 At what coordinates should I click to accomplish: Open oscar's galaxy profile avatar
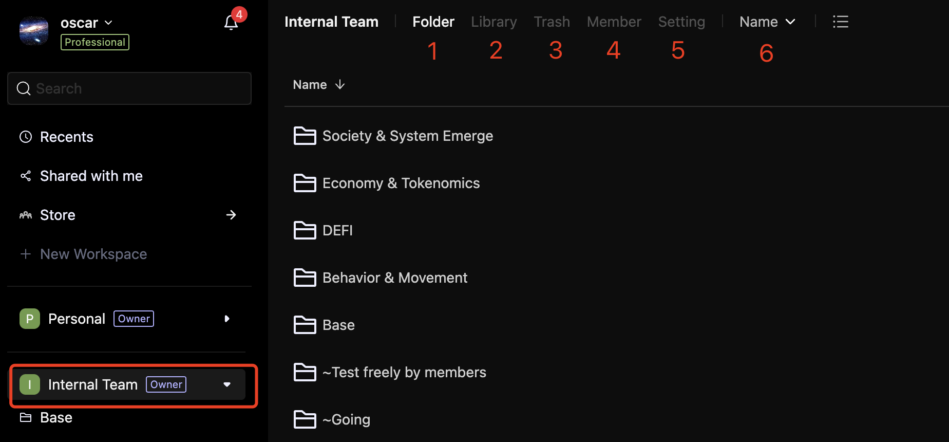34,31
